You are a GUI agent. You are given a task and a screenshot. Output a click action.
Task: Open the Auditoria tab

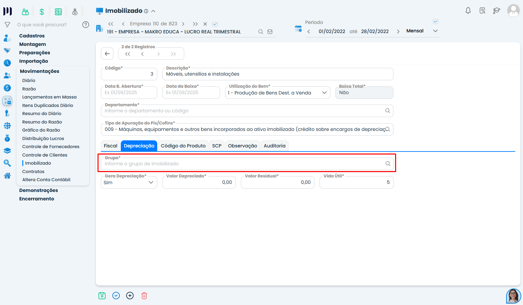click(x=274, y=146)
